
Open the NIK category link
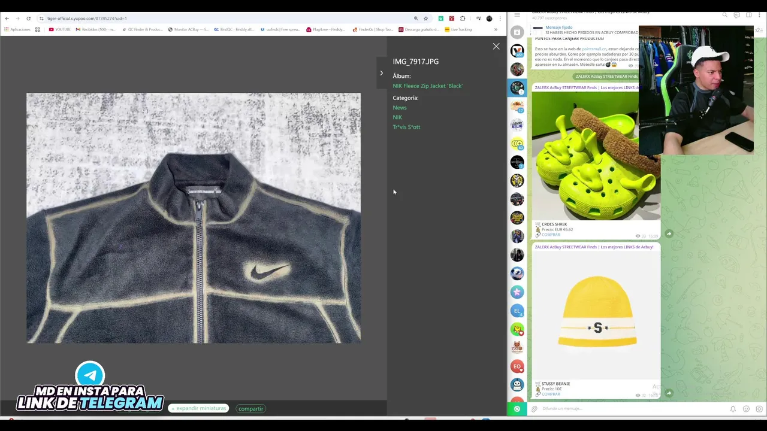coord(397,117)
